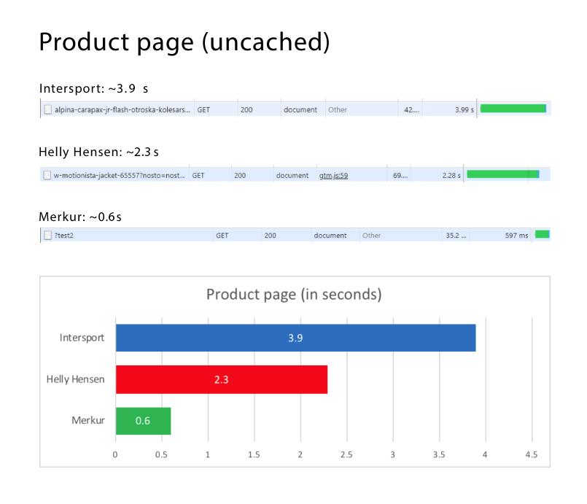Viewport: 587px width, 504px height.
Task: Click the Helly Hensen chart axis label
Action: click(x=75, y=379)
